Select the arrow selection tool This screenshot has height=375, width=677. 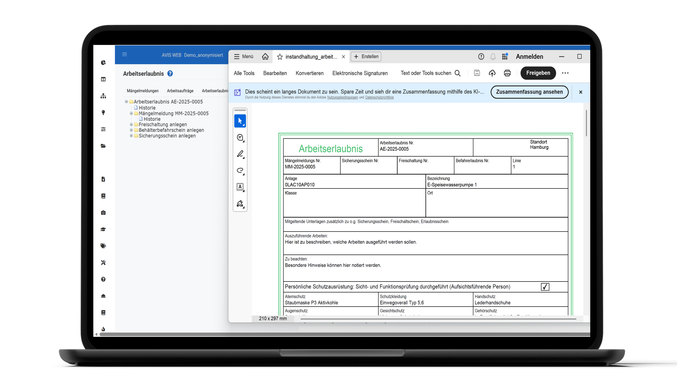click(240, 121)
